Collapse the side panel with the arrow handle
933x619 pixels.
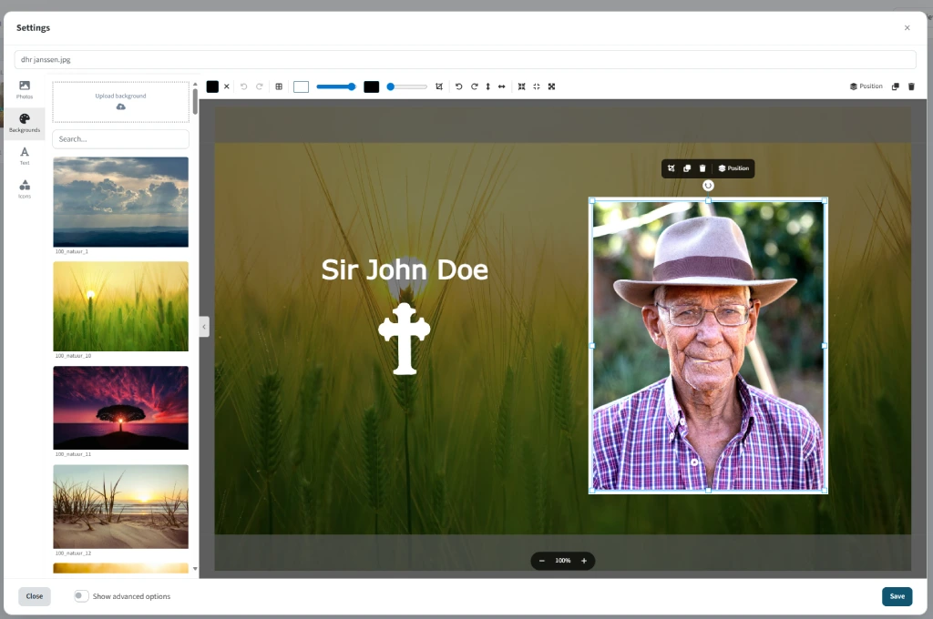[204, 327]
